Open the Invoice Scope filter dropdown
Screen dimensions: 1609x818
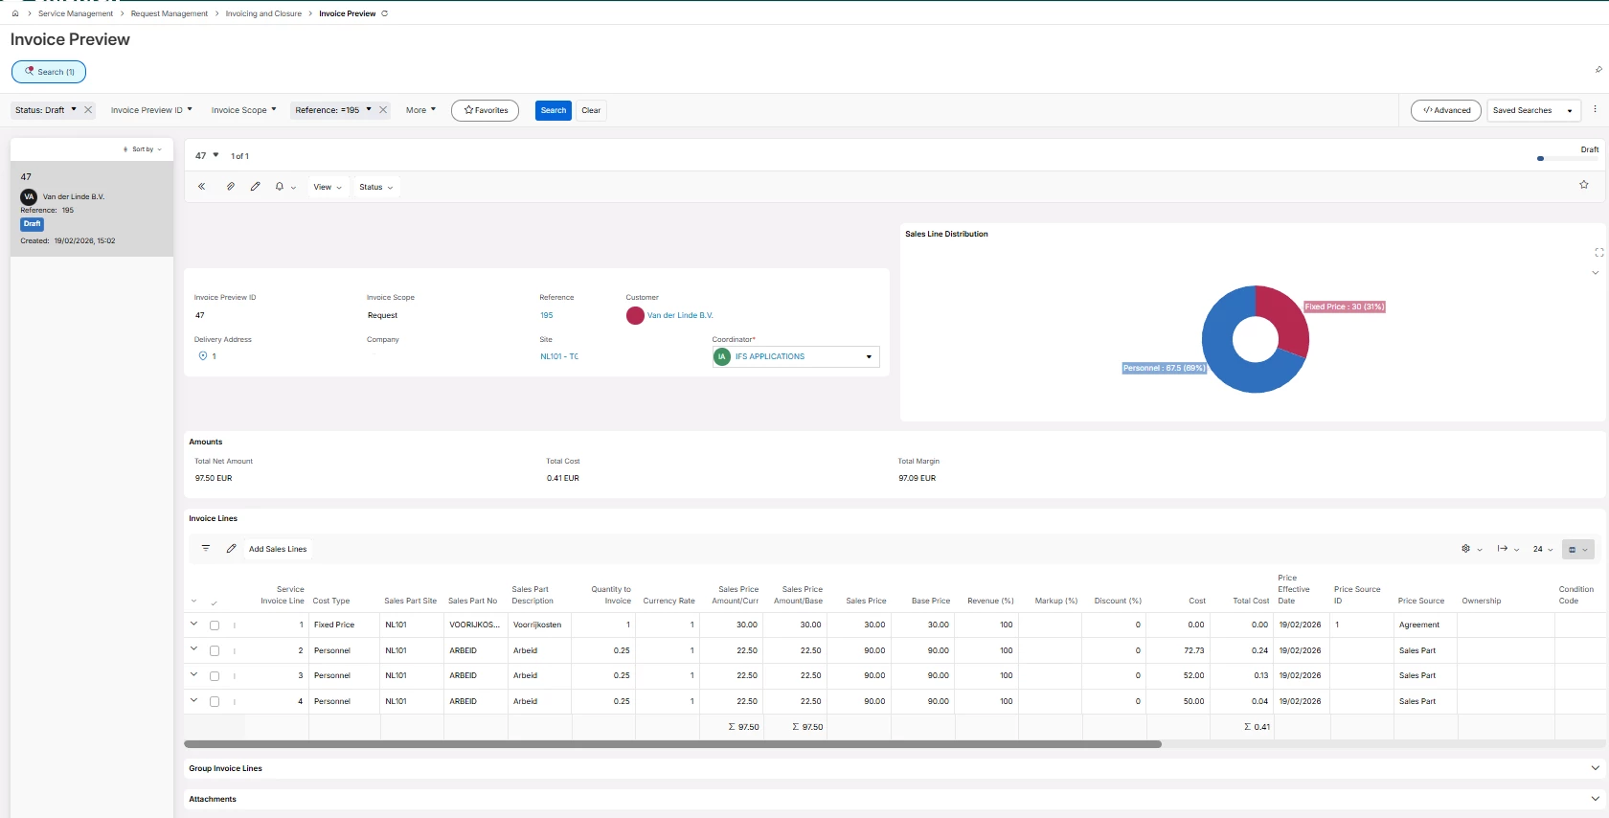pos(243,110)
